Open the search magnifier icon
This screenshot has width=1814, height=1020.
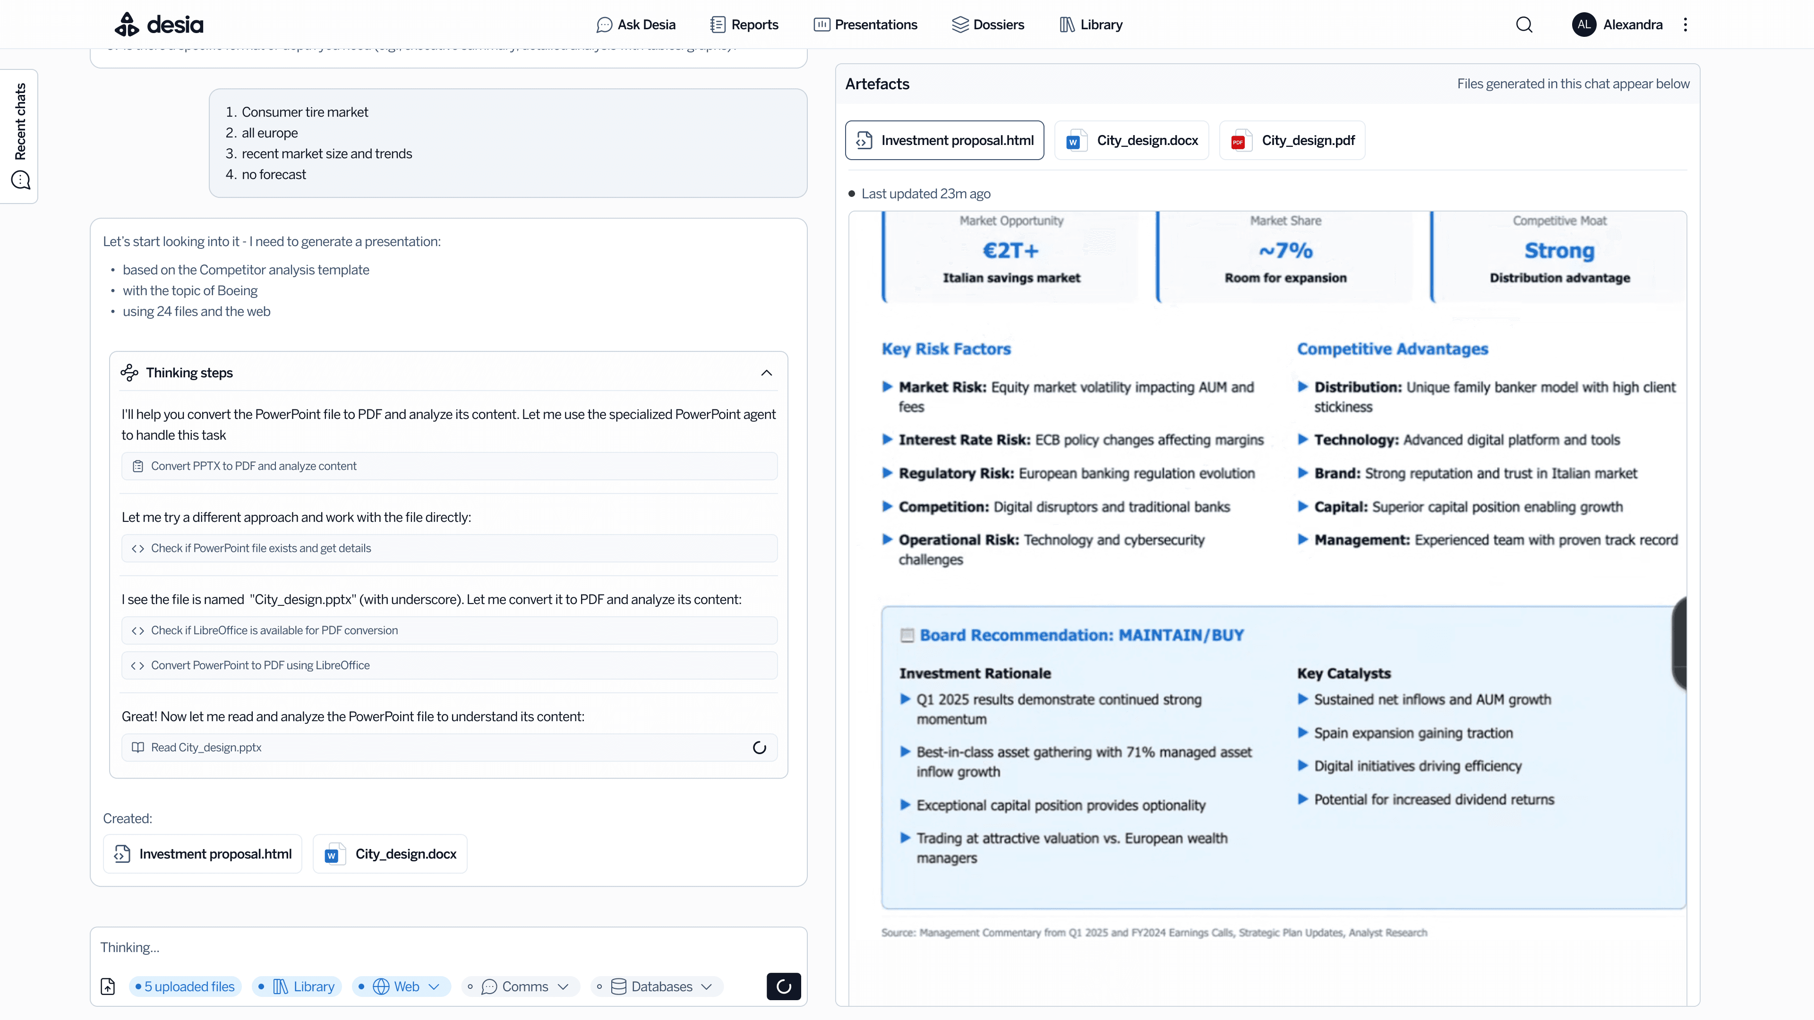coord(1524,25)
